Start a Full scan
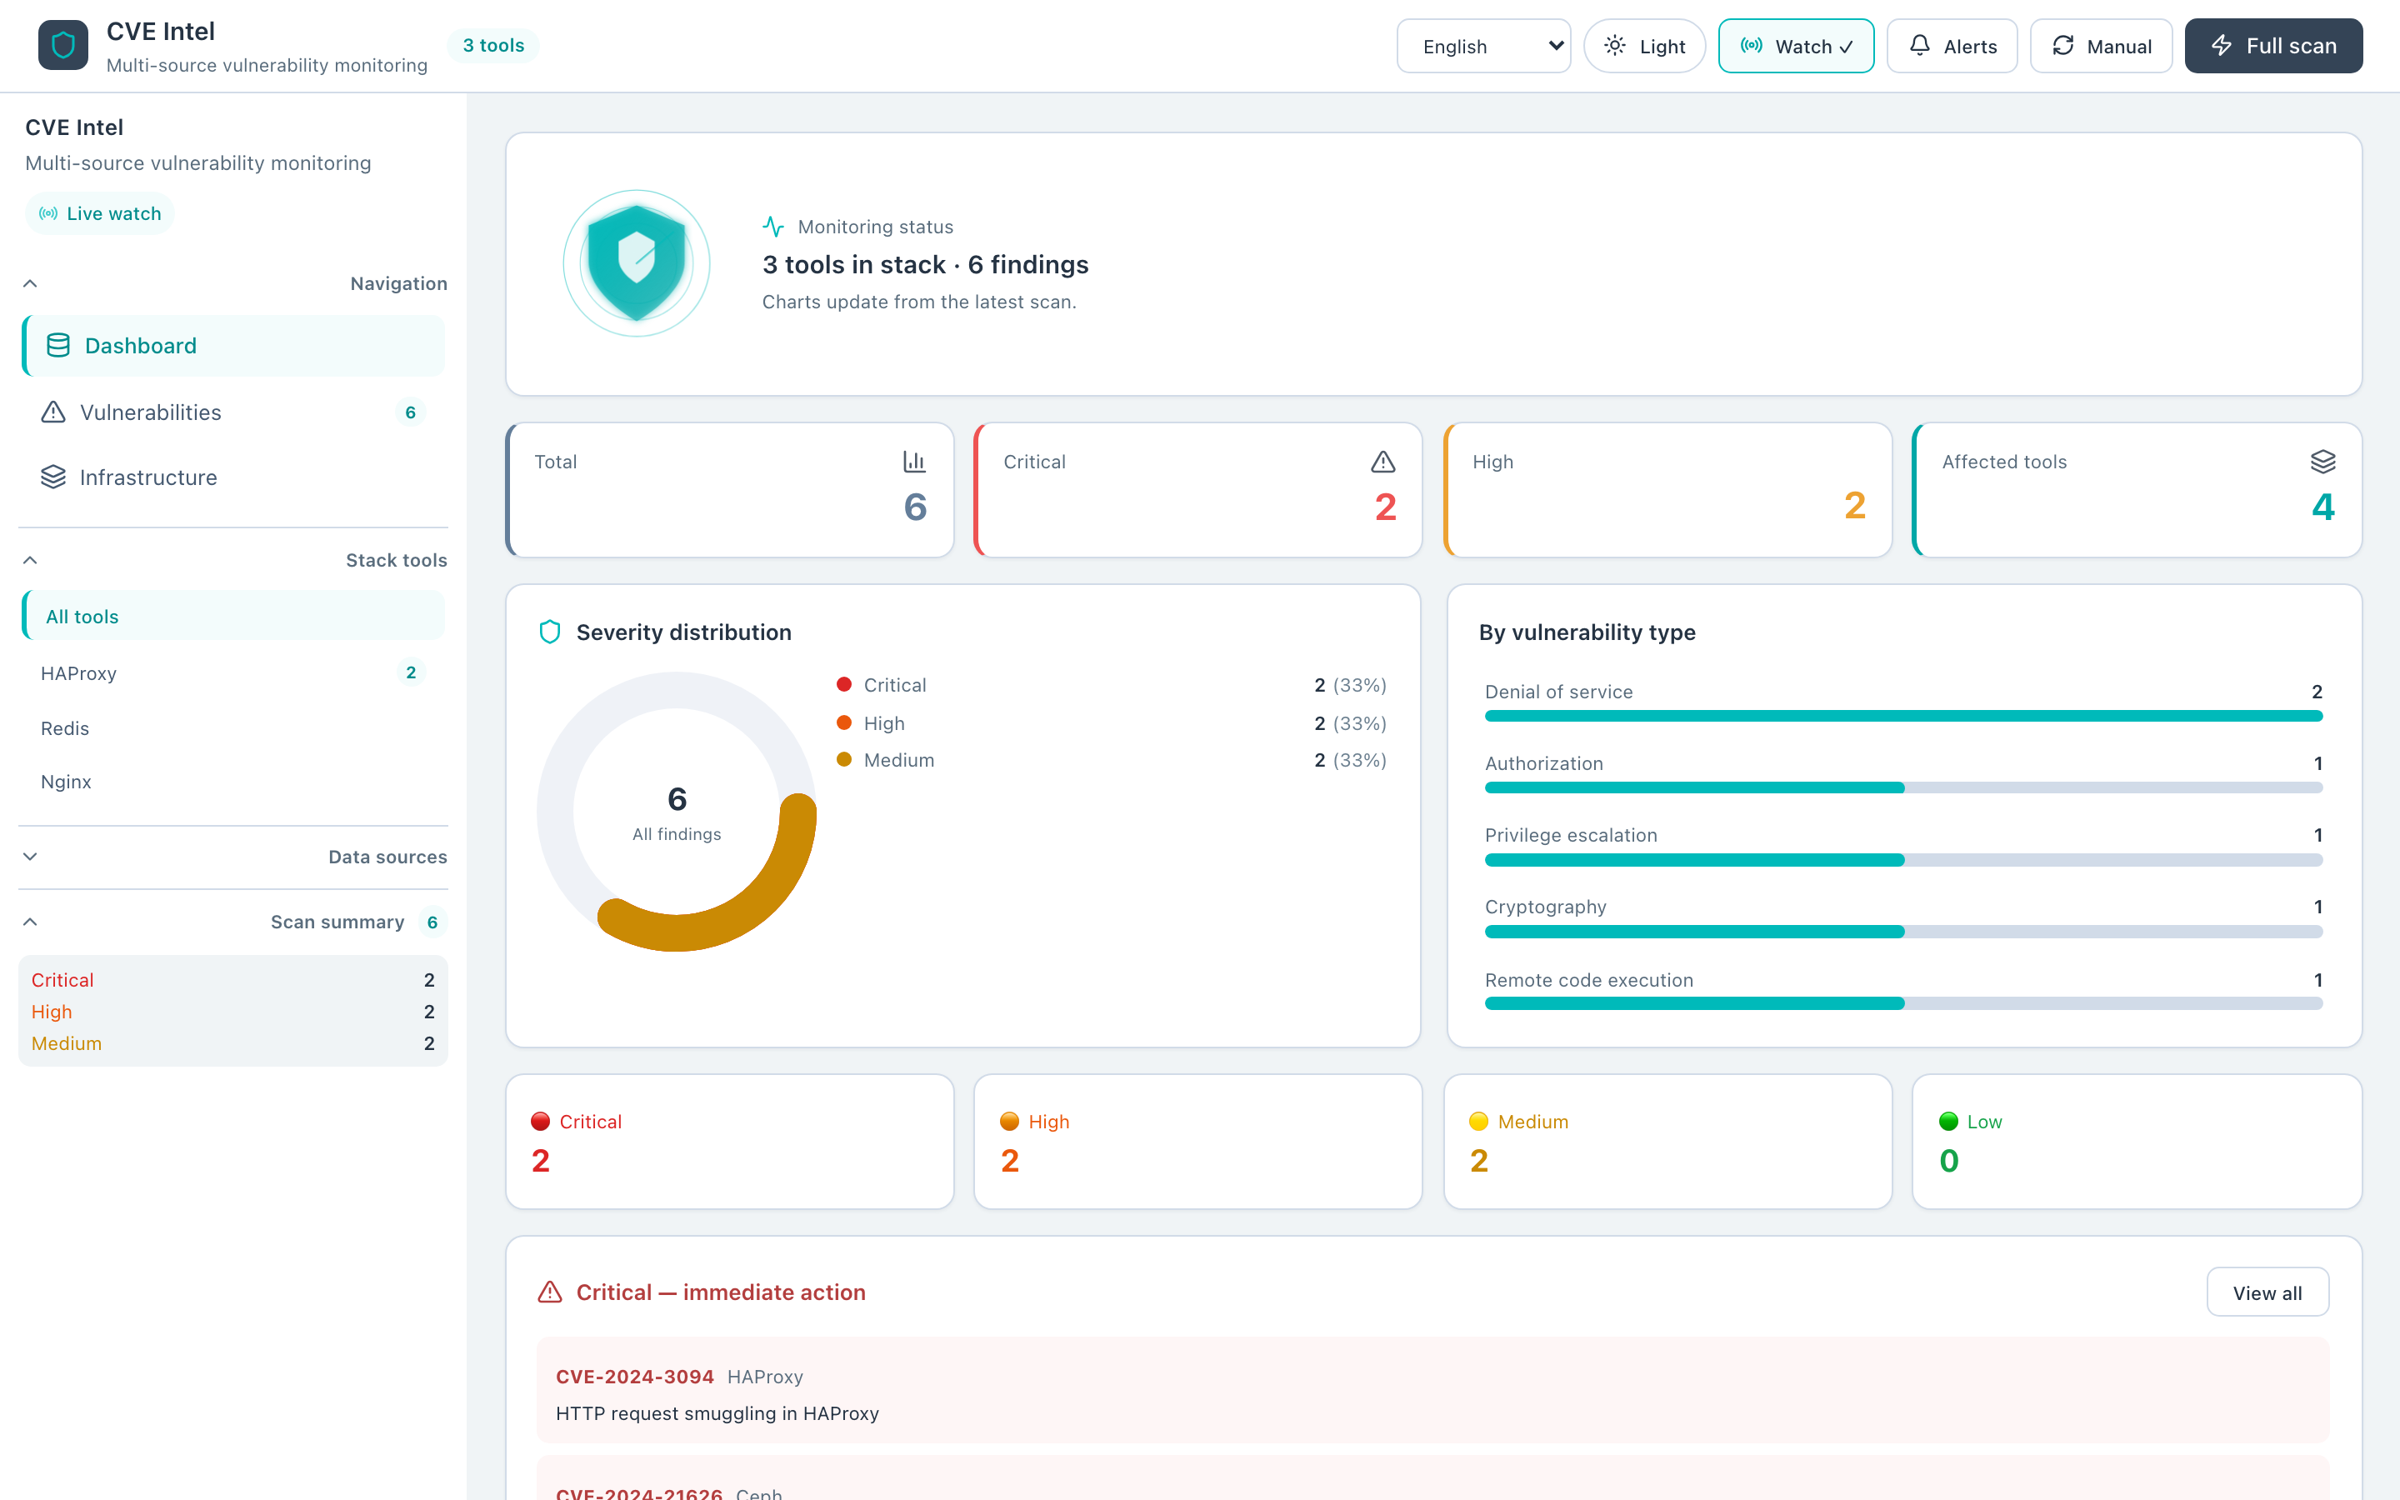The width and height of the screenshot is (2400, 1500). tap(2273, 46)
